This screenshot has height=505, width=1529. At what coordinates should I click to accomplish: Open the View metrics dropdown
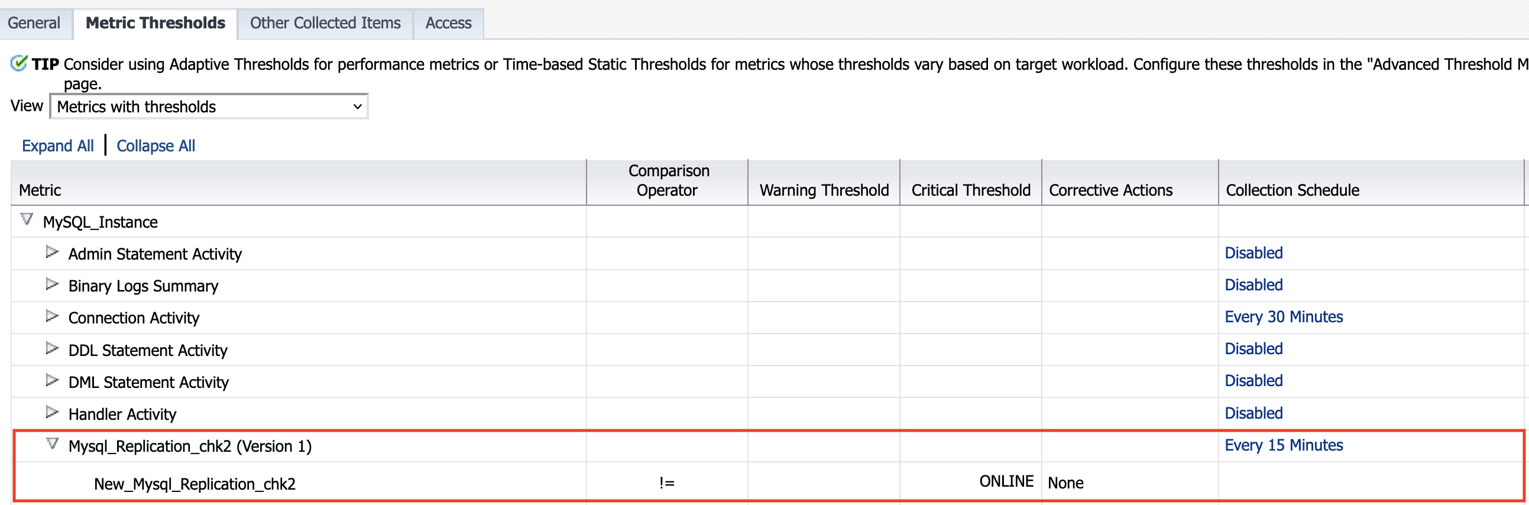click(209, 107)
